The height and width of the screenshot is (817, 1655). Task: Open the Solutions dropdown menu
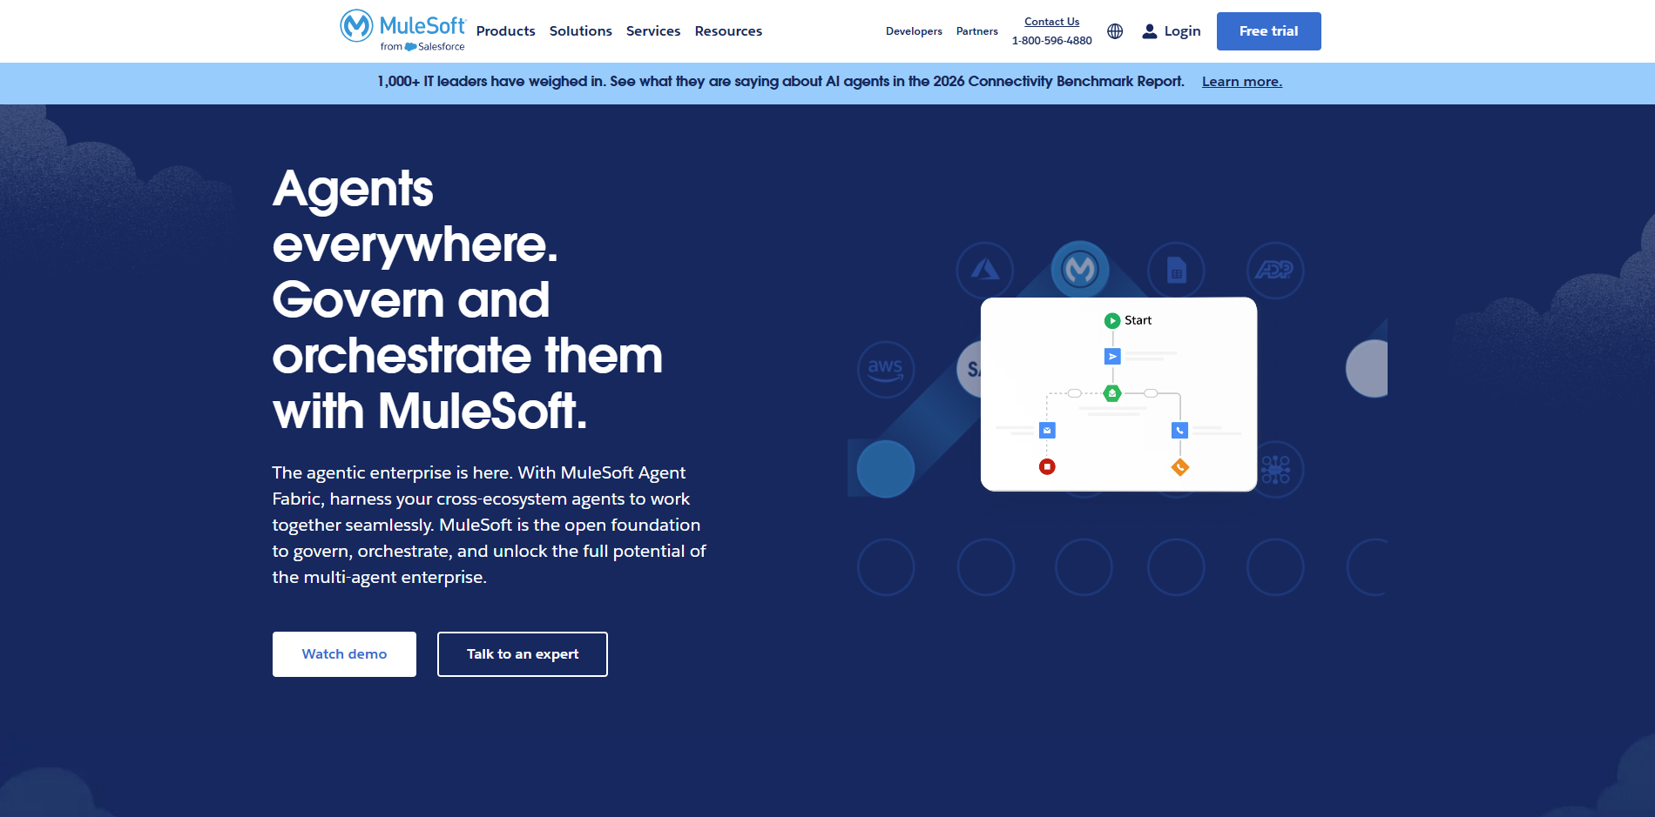580,30
